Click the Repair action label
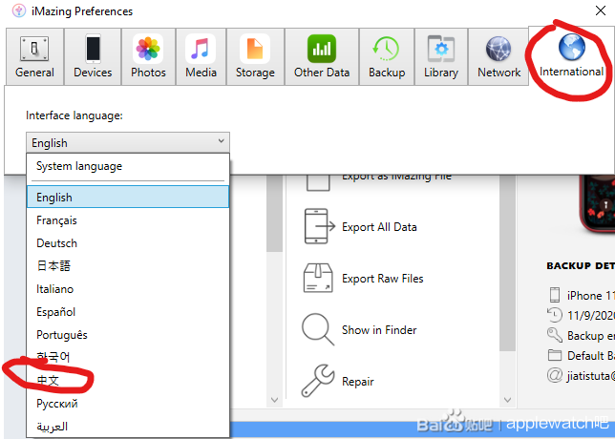Viewport: 615px width, 439px height. tap(358, 382)
